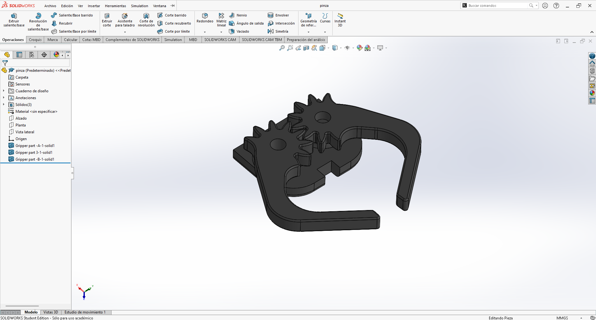Image resolution: width=596 pixels, height=320 pixels.
Task: Click the Curvas tool
Action: click(325, 18)
